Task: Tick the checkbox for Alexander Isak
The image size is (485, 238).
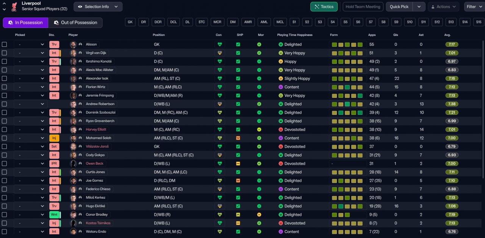Action: click(x=4, y=79)
